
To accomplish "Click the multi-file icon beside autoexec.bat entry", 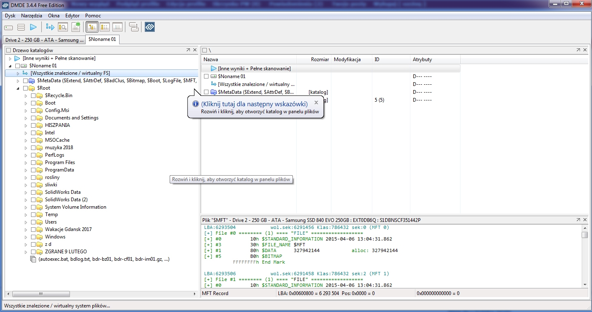I will [x=34, y=260].
